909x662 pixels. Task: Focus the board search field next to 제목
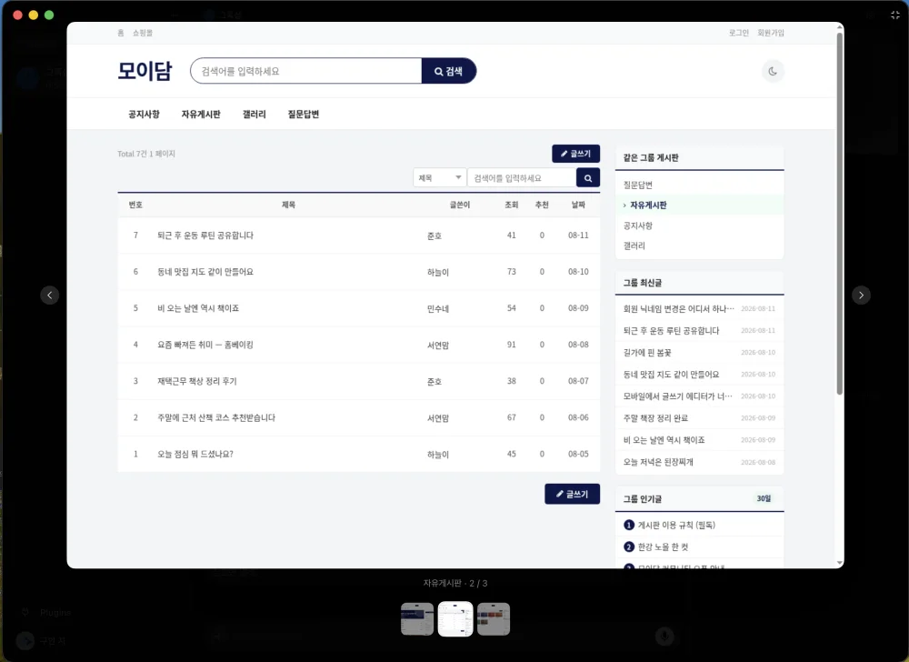click(x=522, y=178)
